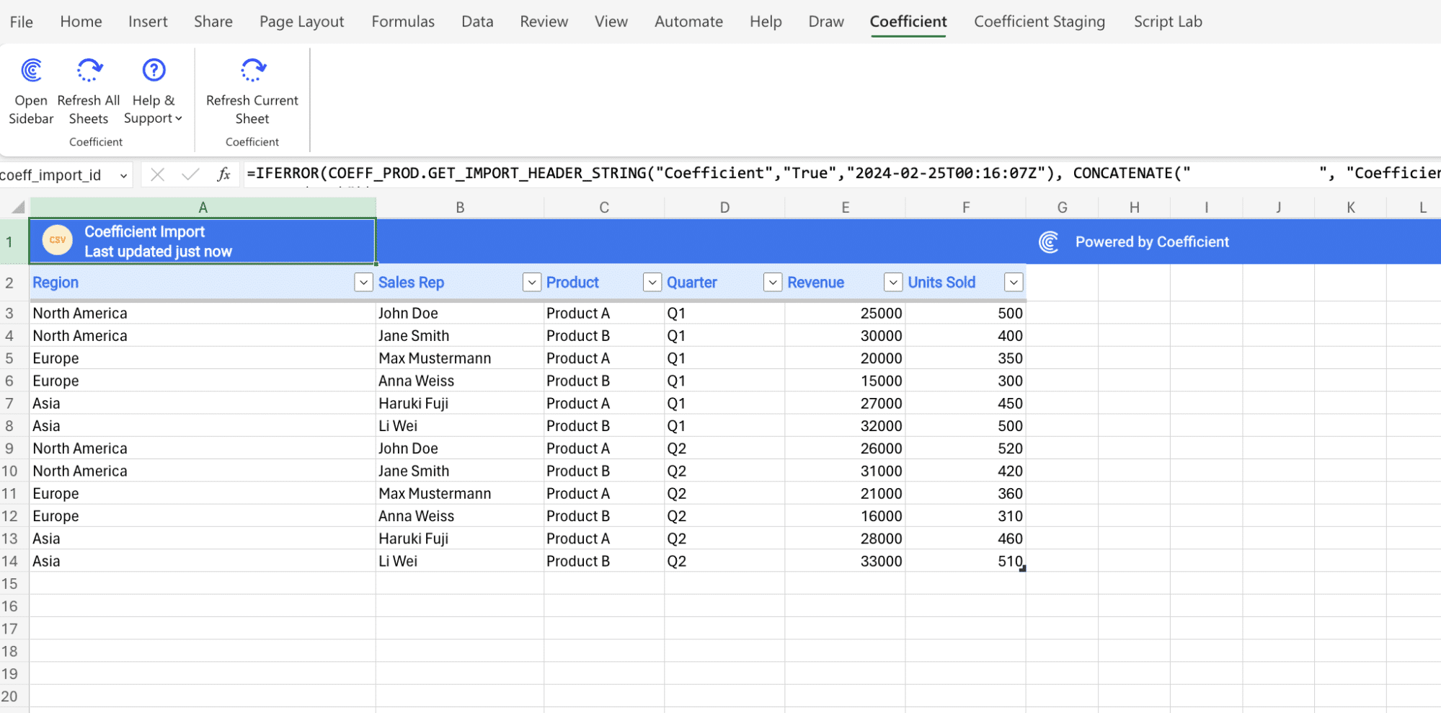Click the Coefficient logo beside Powered by
The image size is (1441, 713).
click(x=1049, y=242)
